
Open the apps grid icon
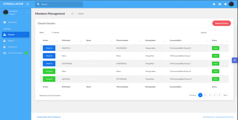click(x=220, y=4)
